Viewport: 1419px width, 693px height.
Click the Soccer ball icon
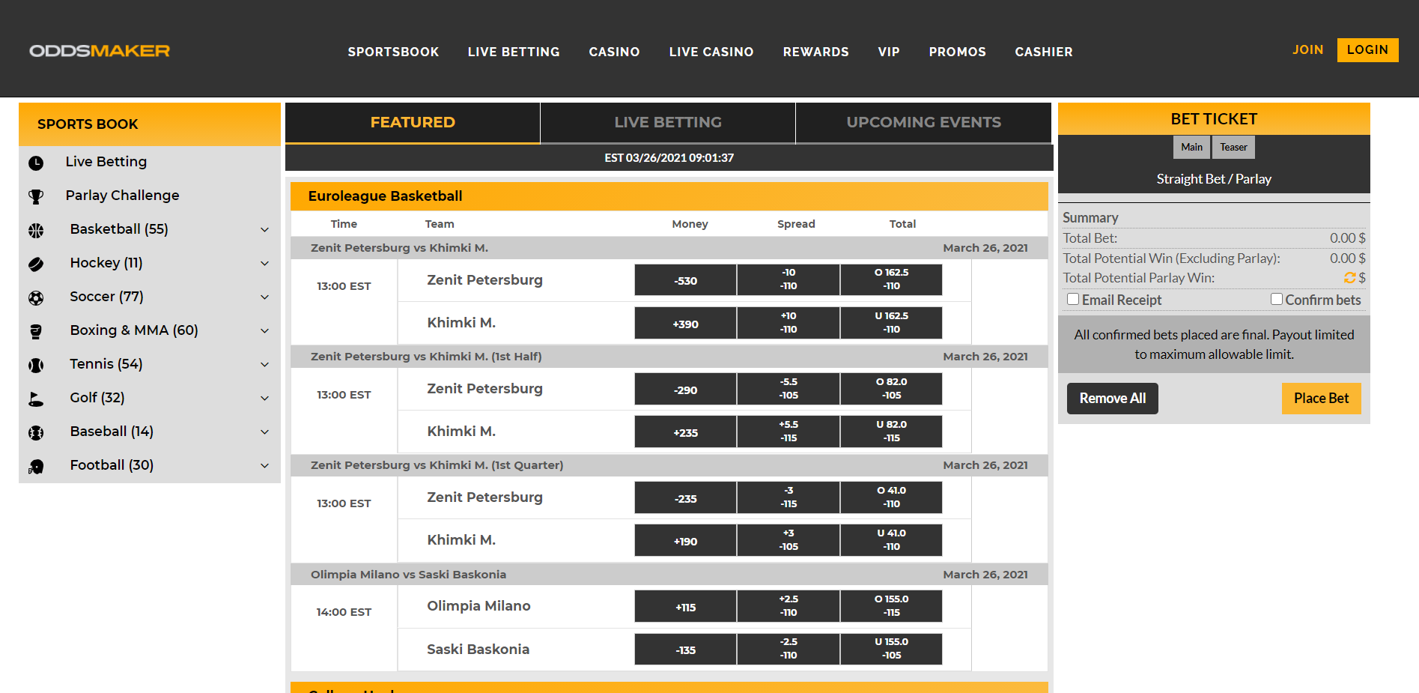coord(36,297)
